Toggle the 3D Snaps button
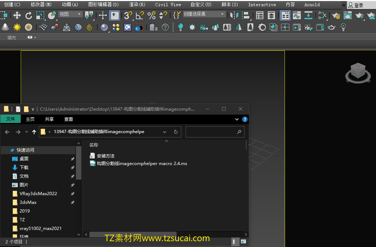 click(x=128, y=15)
